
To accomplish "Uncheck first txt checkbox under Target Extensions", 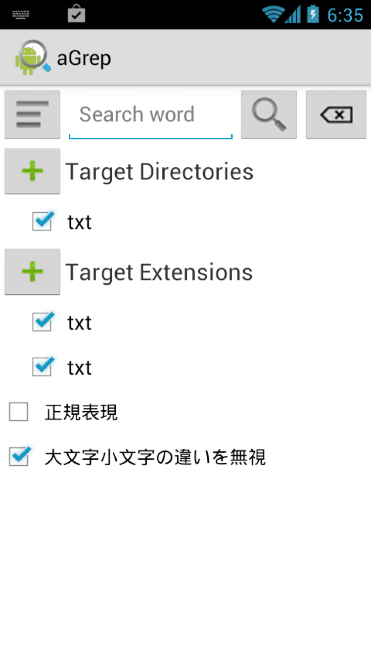I will (x=42, y=322).
